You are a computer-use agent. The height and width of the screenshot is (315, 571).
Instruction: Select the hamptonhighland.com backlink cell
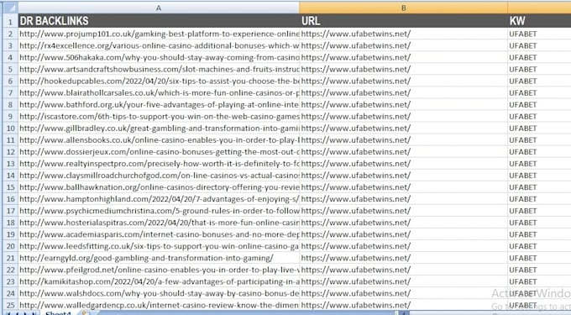click(159, 199)
